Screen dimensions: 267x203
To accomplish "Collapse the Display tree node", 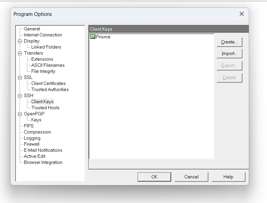I will pos(20,41).
